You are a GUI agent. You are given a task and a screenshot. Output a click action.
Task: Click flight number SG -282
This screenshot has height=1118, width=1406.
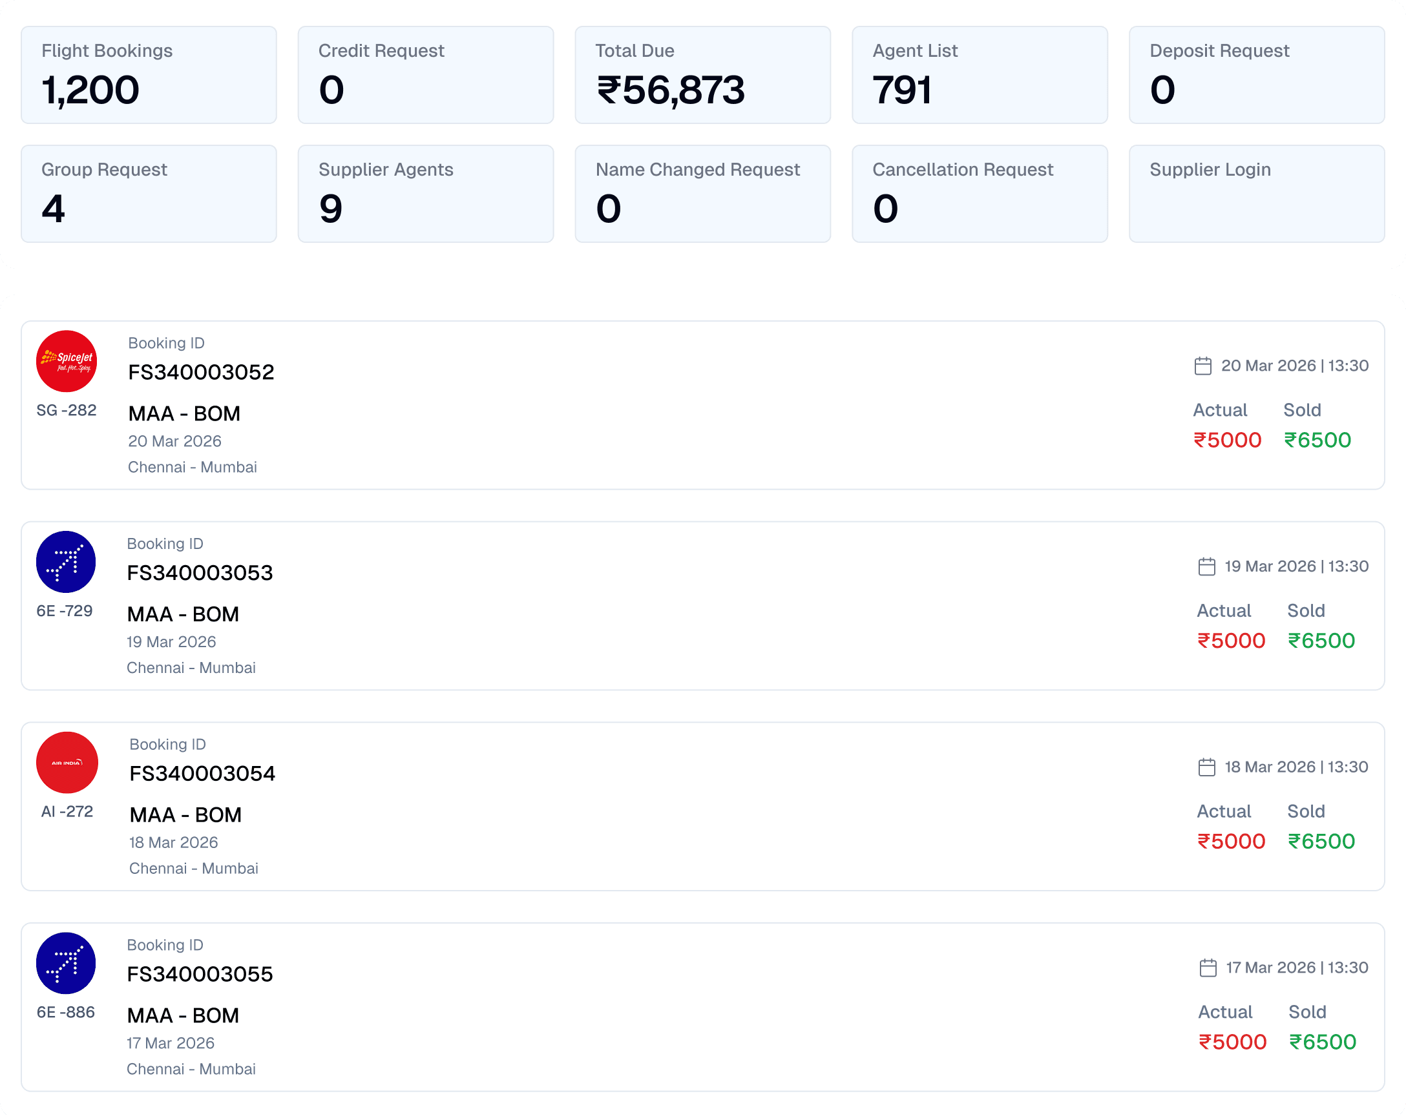coord(67,410)
